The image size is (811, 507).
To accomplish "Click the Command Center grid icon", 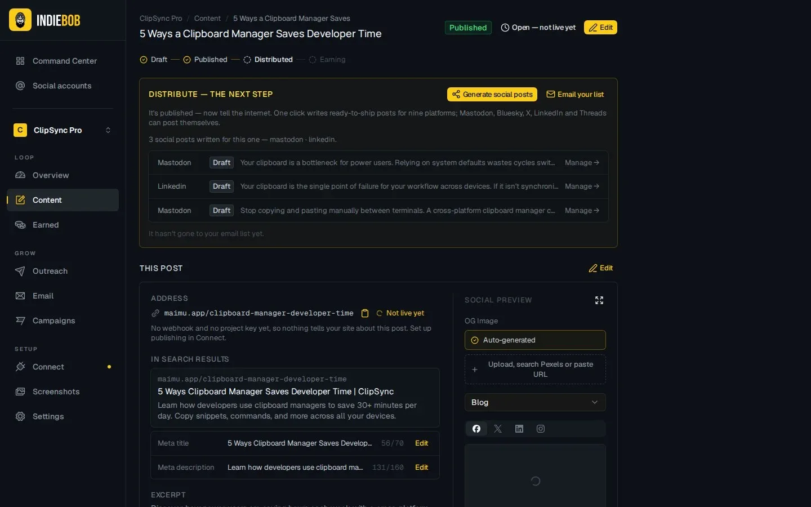I will [20, 61].
